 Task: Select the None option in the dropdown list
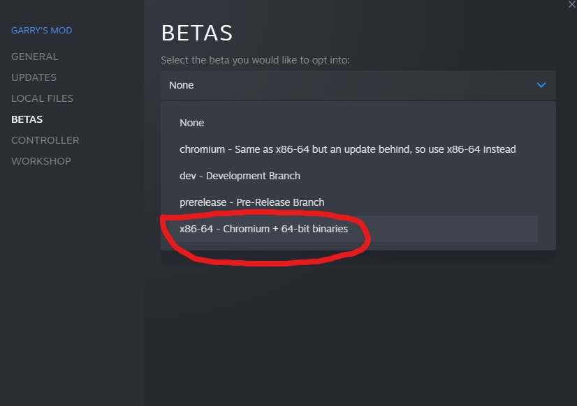point(192,123)
